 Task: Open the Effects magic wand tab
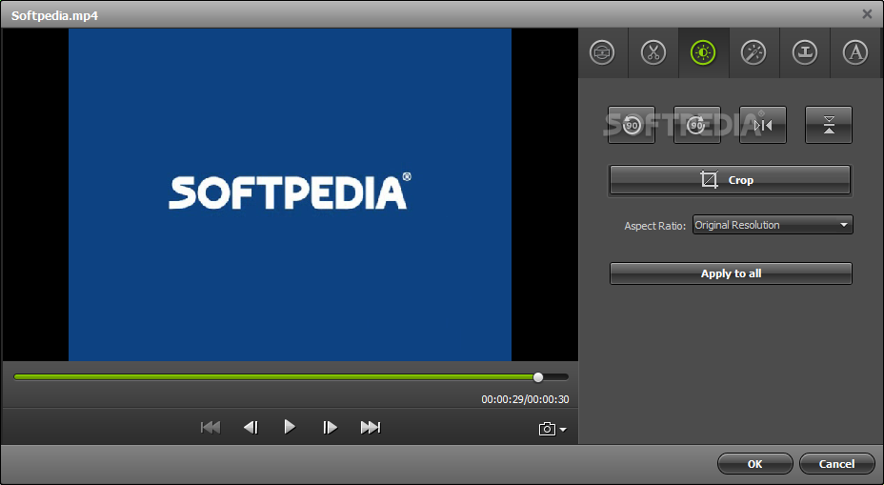(753, 53)
